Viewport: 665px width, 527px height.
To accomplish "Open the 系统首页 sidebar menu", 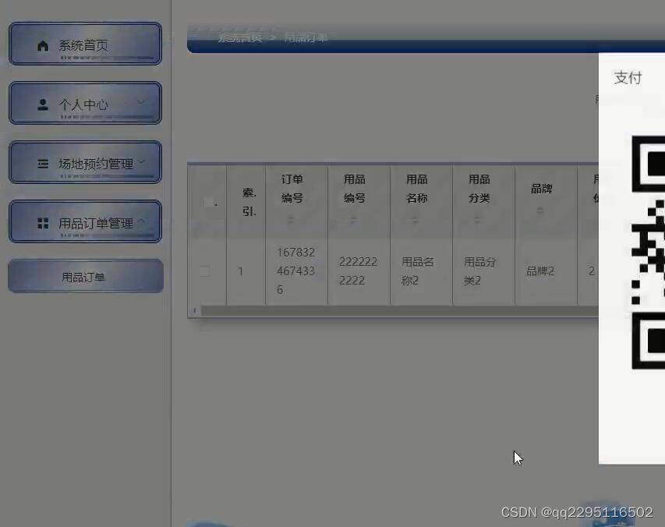I will point(85,44).
